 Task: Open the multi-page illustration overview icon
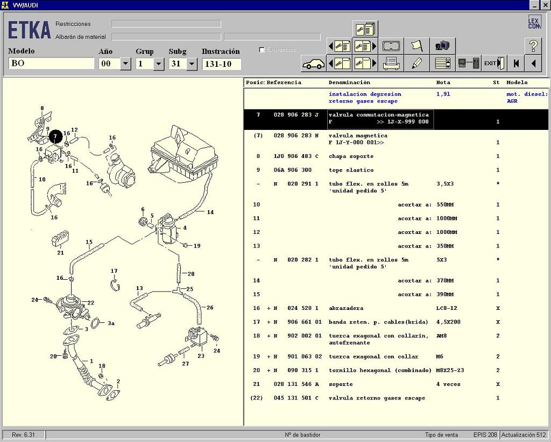tap(365, 29)
